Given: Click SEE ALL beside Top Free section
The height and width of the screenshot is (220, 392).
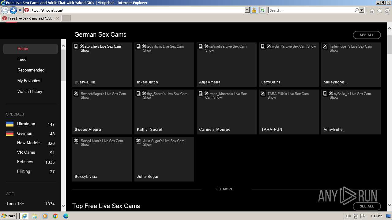Looking at the screenshot, I should click(x=367, y=206).
